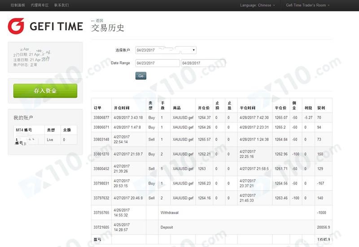Click close price 1265.07
This screenshot has height=247, width=359.
(x=281, y=118)
